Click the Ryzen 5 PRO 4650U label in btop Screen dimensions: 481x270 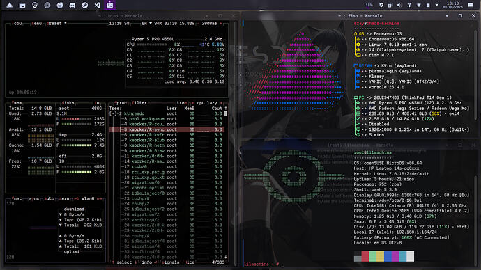(x=153, y=39)
